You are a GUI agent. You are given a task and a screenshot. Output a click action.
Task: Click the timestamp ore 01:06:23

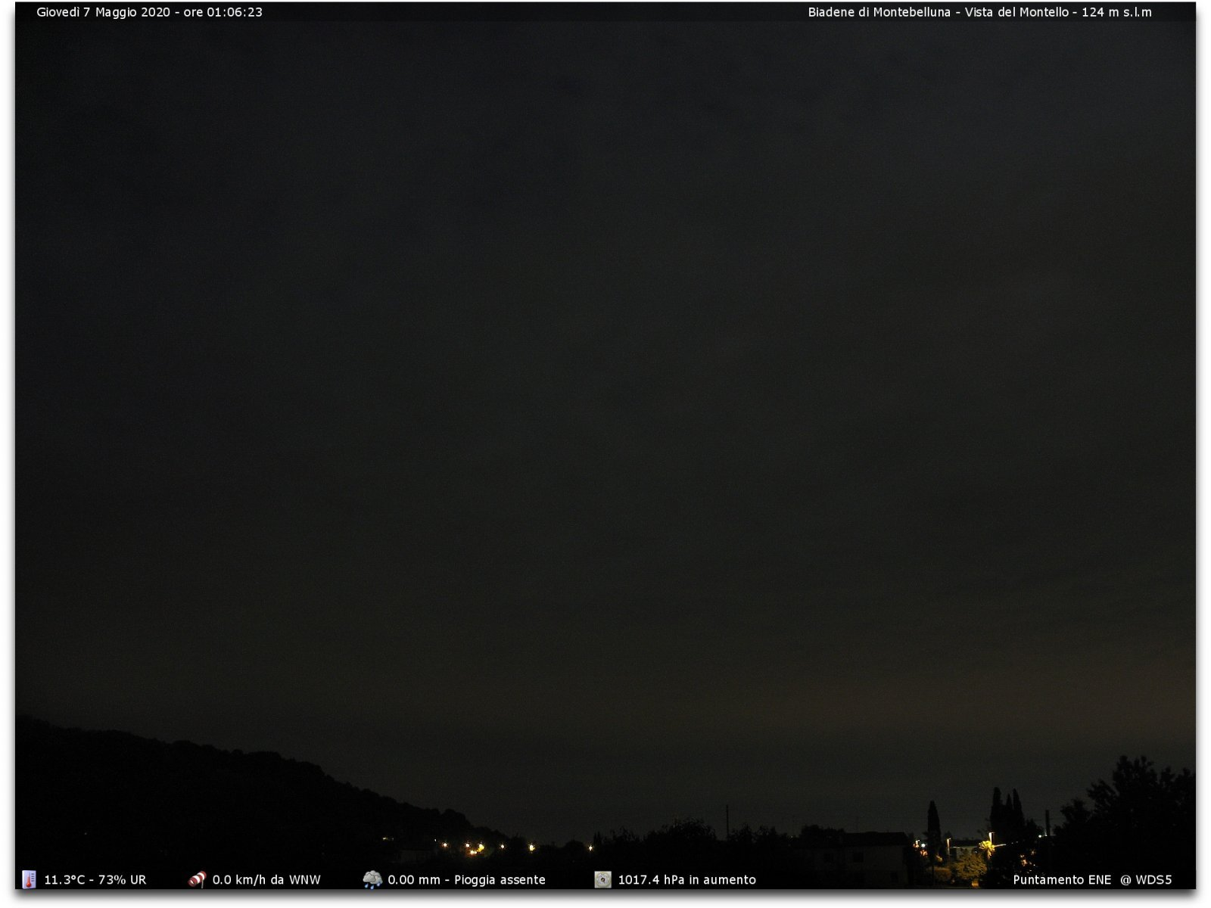[x=223, y=12]
